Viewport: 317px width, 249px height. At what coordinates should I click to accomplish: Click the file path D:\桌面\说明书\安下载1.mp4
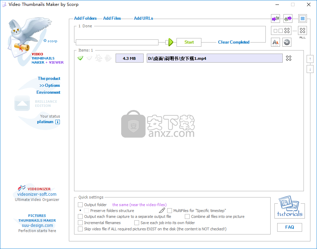pyautogui.click(x=215, y=58)
